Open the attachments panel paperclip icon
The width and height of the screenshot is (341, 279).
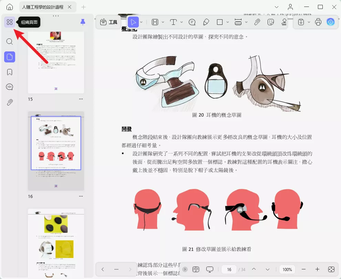[10, 102]
